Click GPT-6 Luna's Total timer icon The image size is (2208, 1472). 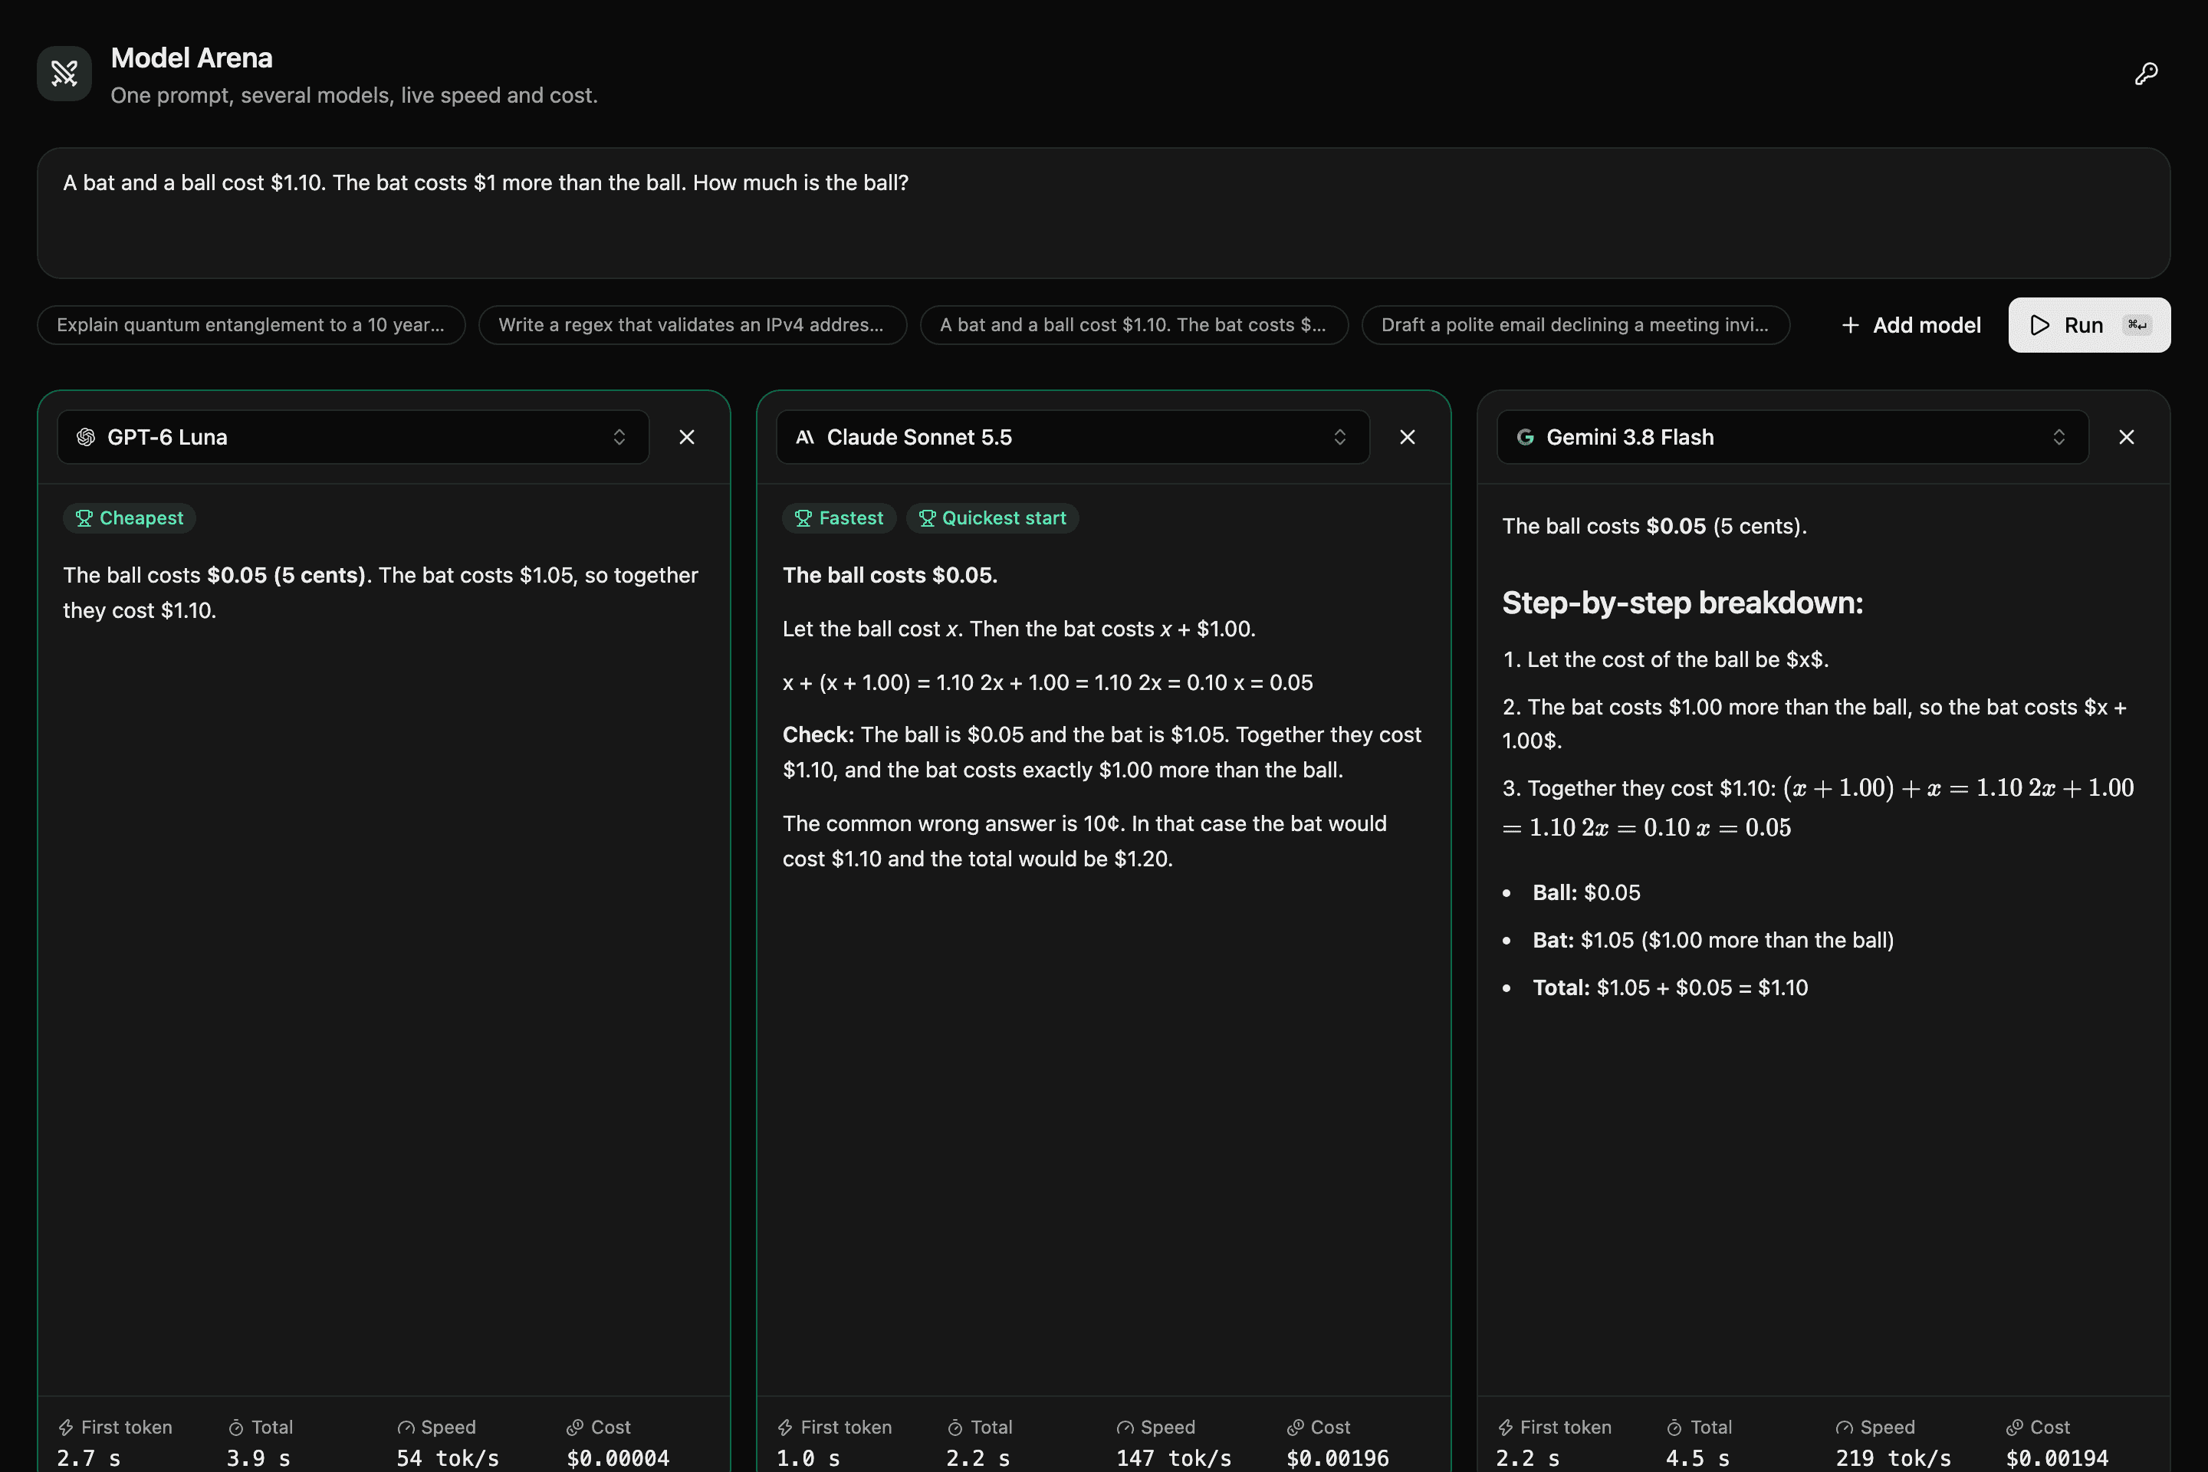[x=235, y=1427]
